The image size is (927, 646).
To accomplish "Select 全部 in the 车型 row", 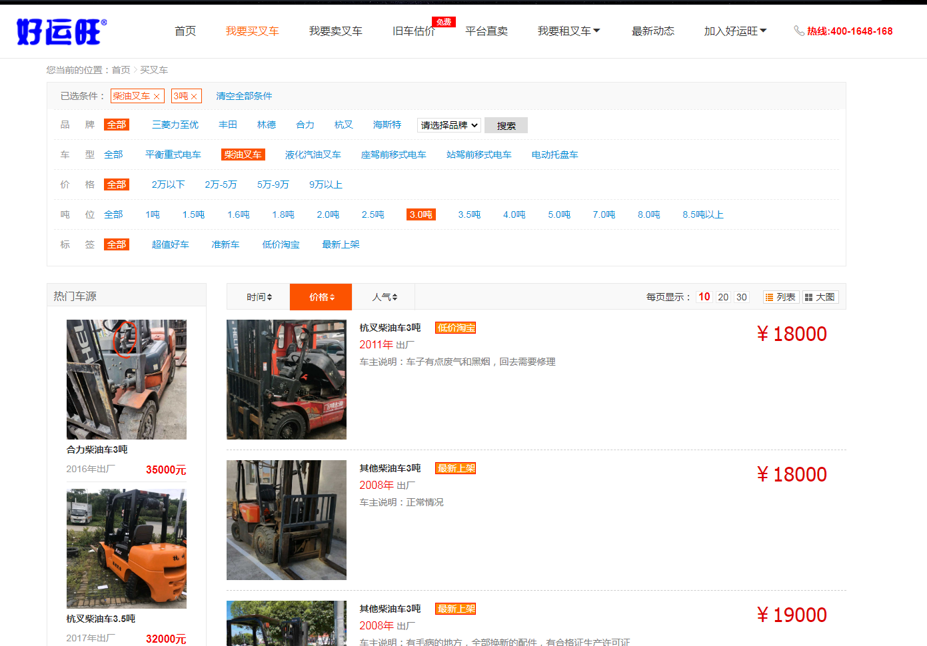I will 113,155.
